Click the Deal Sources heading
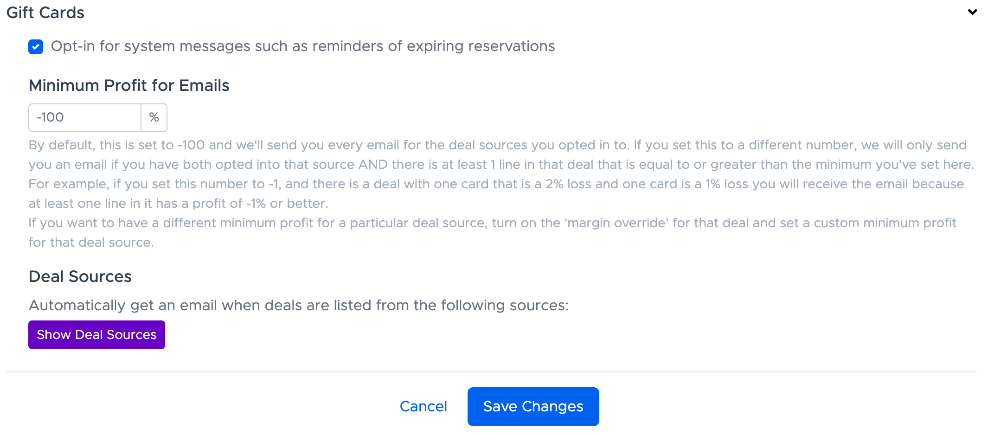The image size is (988, 435). tap(80, 277)
